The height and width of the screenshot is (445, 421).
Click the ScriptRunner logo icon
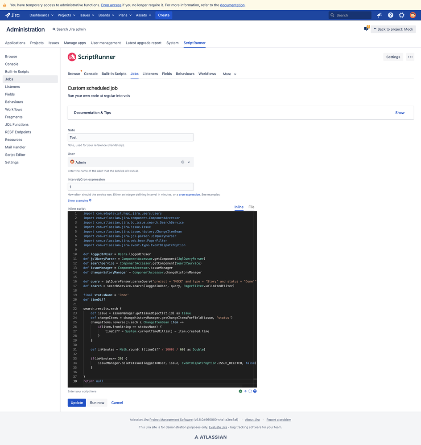coord(72,57)
